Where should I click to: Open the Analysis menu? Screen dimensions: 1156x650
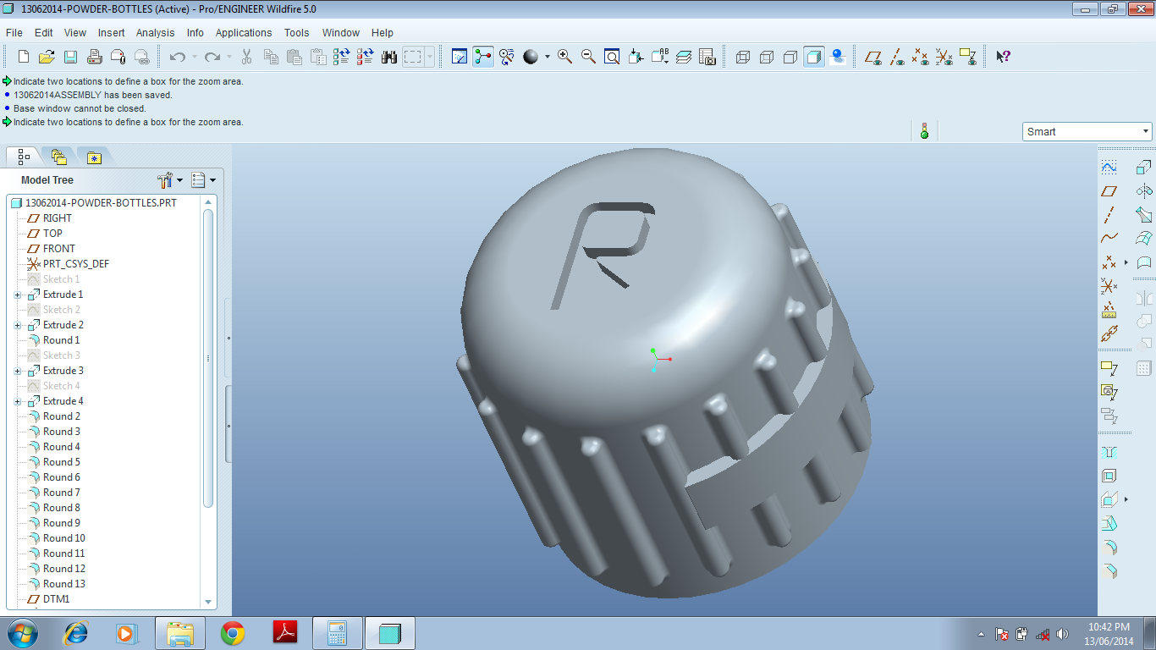(x=156, y=33)
